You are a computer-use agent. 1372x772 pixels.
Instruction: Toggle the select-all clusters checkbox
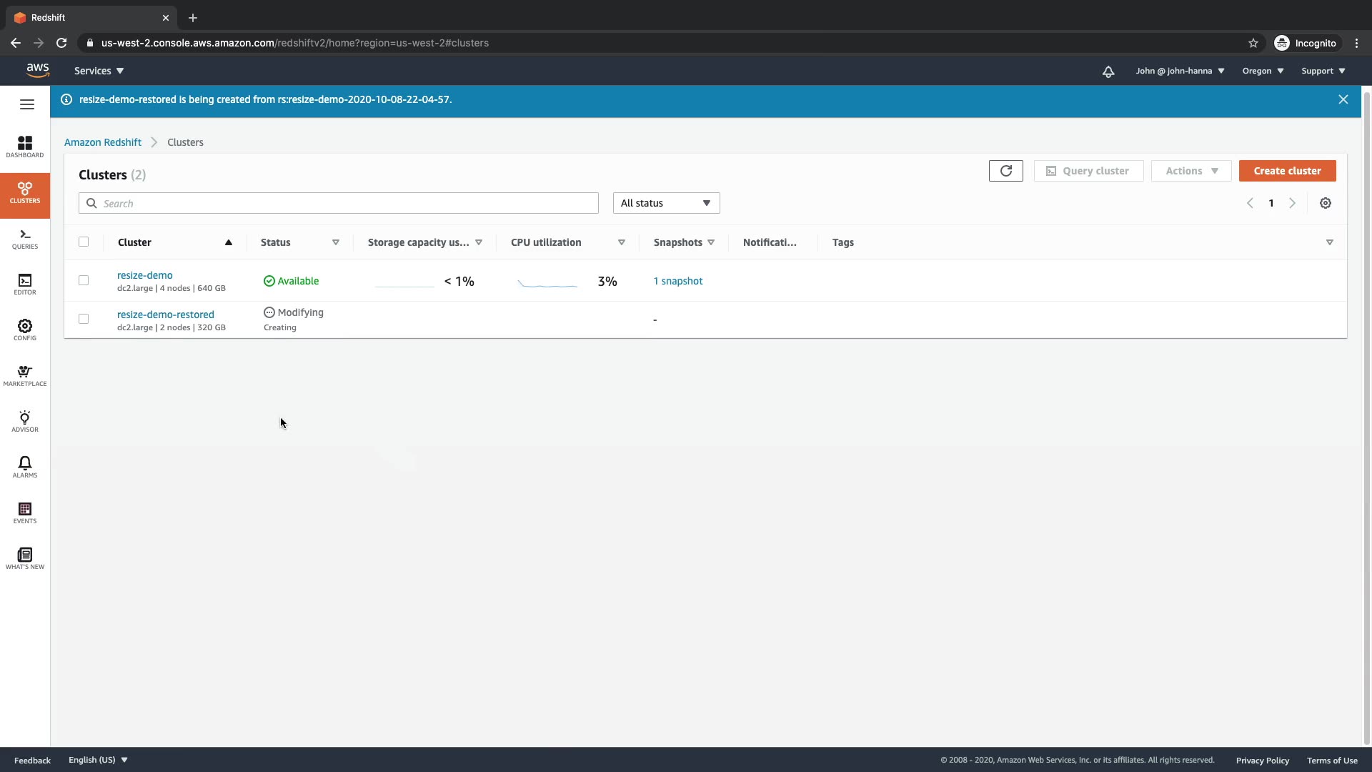click(84, 242)
